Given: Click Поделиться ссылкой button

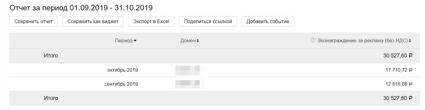Looking at the screenshot, I should tap(208, 22).
